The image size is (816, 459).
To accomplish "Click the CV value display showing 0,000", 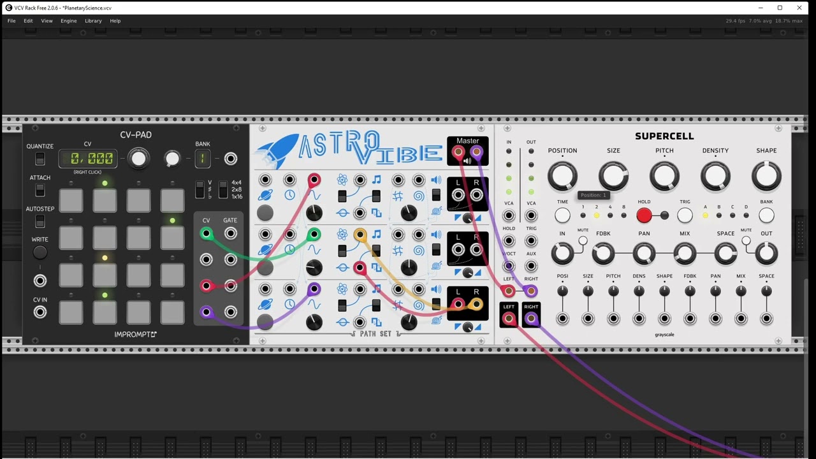I will click(88, 159).
